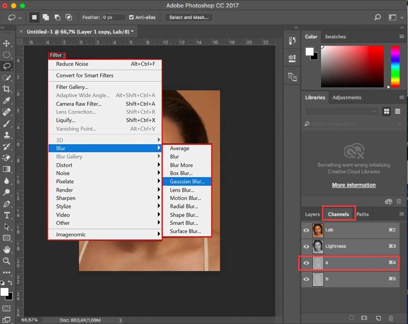Open the More information link

pos(354,185)
